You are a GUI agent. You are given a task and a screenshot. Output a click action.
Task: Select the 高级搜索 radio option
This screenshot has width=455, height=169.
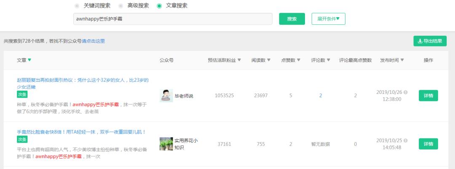121,6
